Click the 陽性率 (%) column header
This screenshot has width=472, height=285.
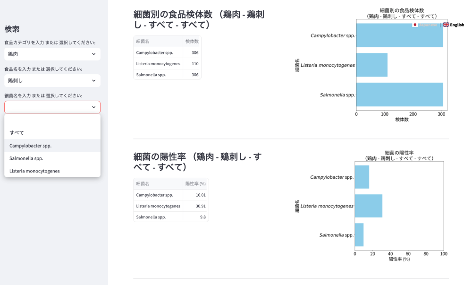[195, 183]
